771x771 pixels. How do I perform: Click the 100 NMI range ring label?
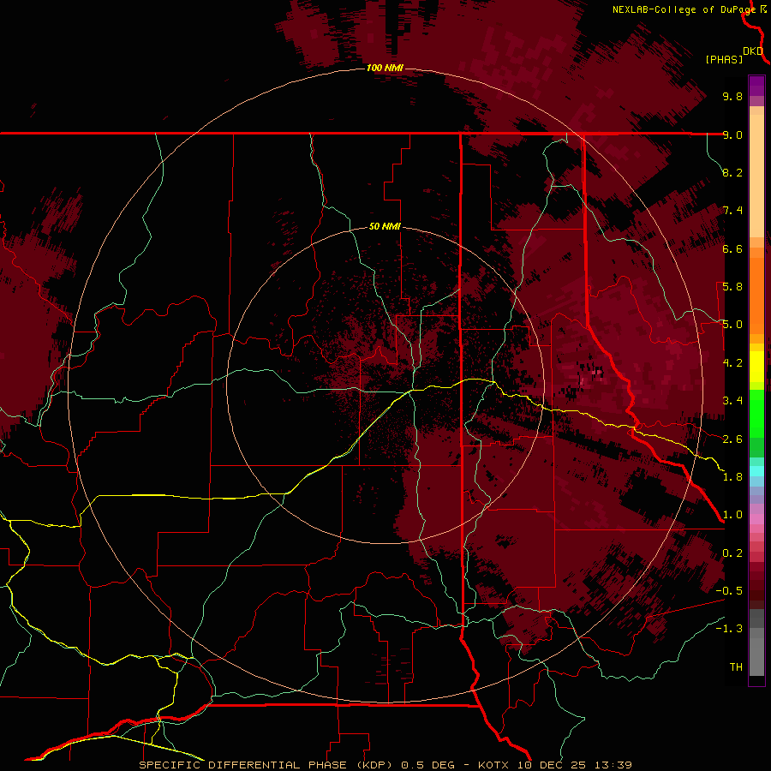pos(385,68)
